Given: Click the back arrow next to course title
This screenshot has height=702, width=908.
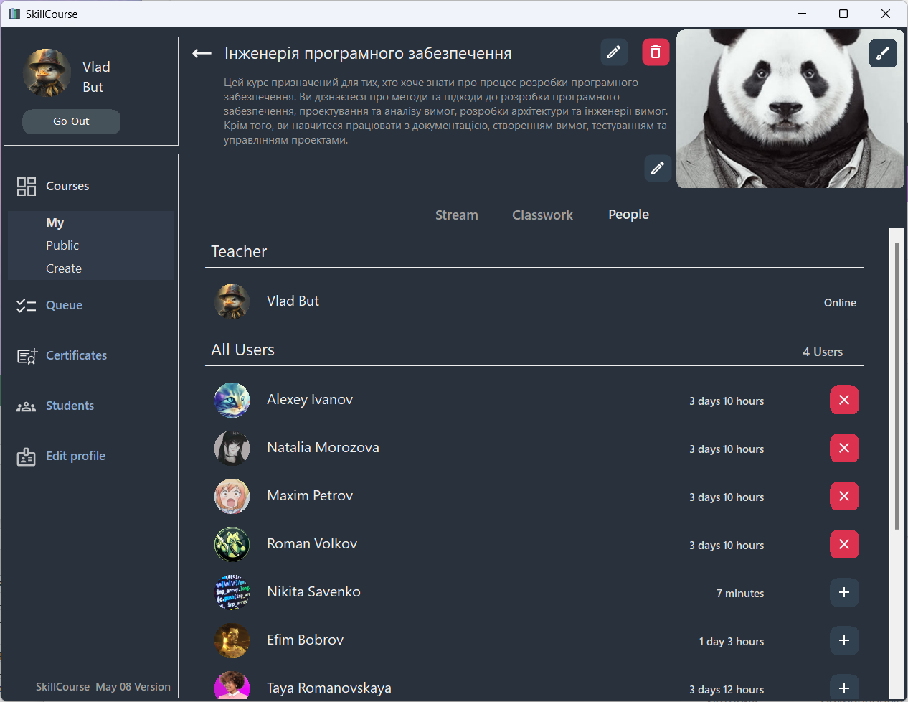Looking at the screenshot, I should coord(202,53).
